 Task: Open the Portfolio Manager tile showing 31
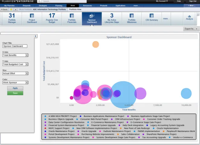(12, 19)
